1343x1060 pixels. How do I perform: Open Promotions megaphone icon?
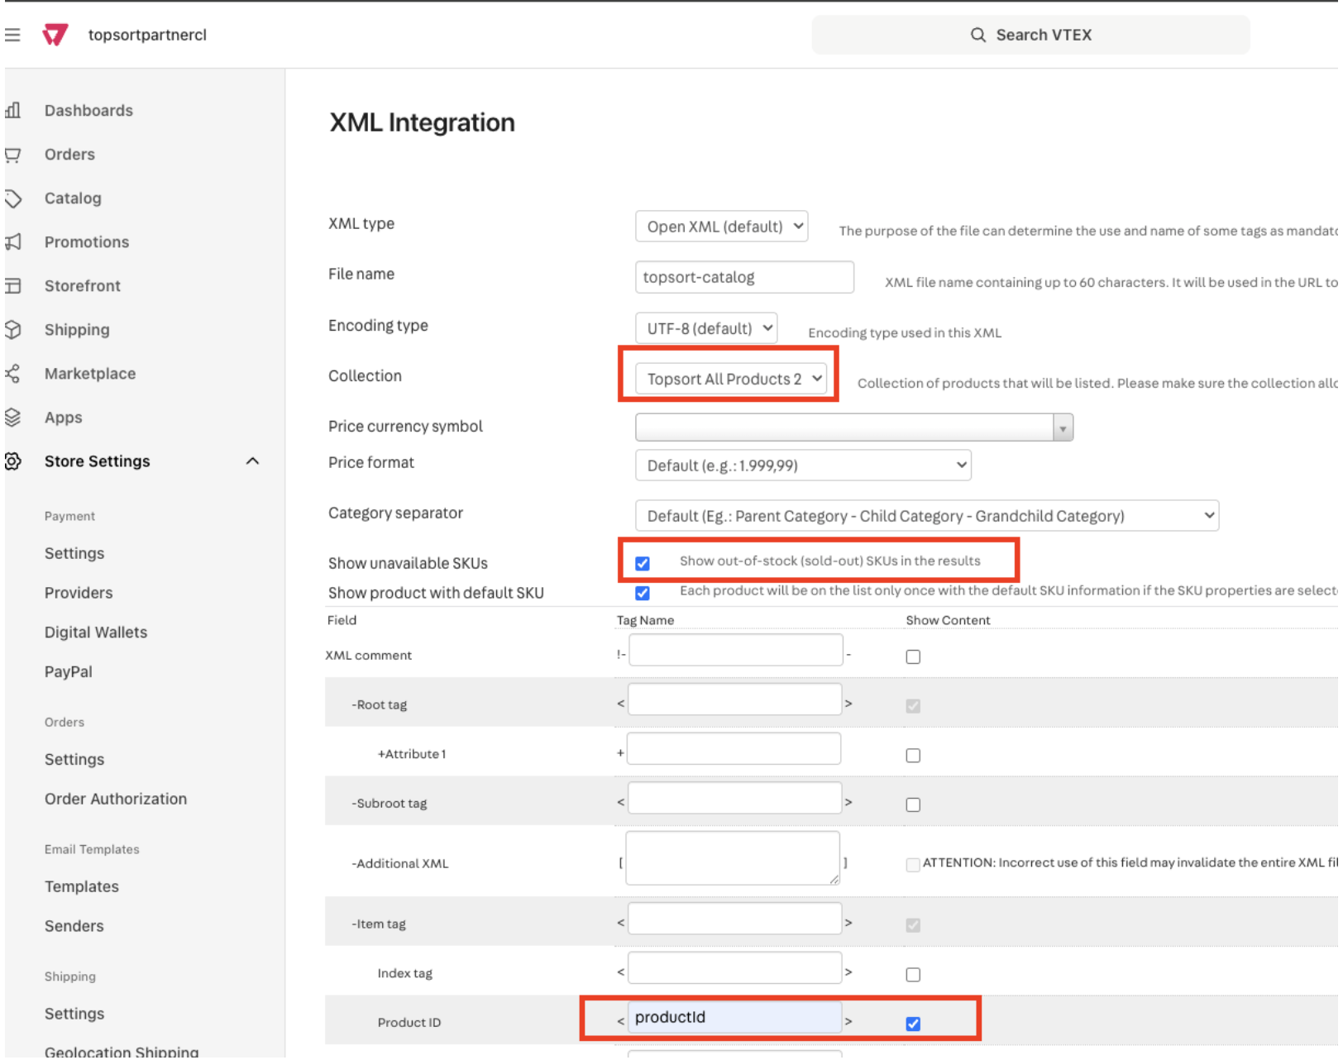pyautogui.click(x=13, y=241)
